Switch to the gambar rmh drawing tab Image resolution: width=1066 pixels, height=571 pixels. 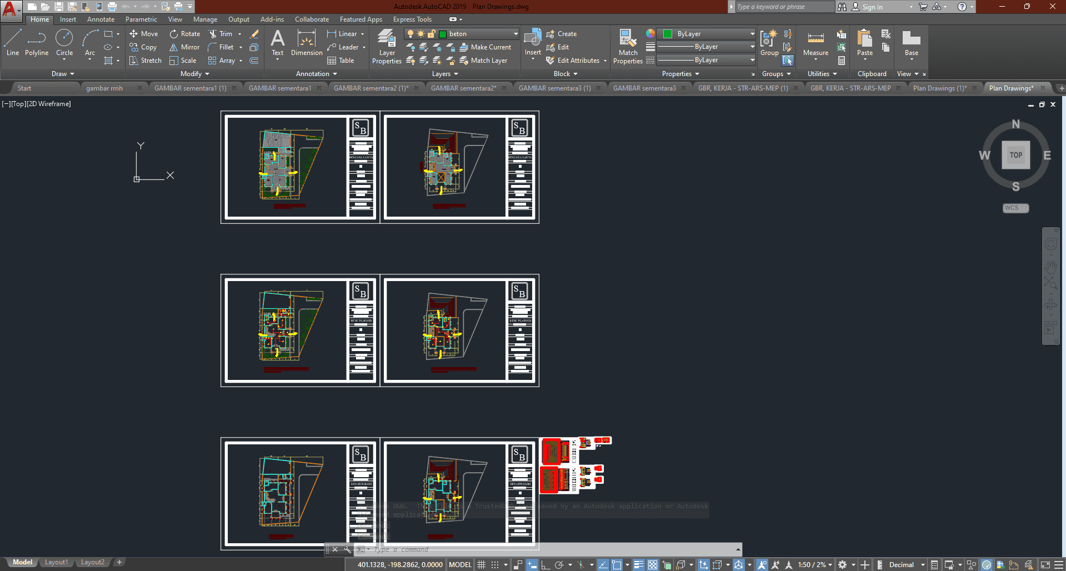(104, 88)
